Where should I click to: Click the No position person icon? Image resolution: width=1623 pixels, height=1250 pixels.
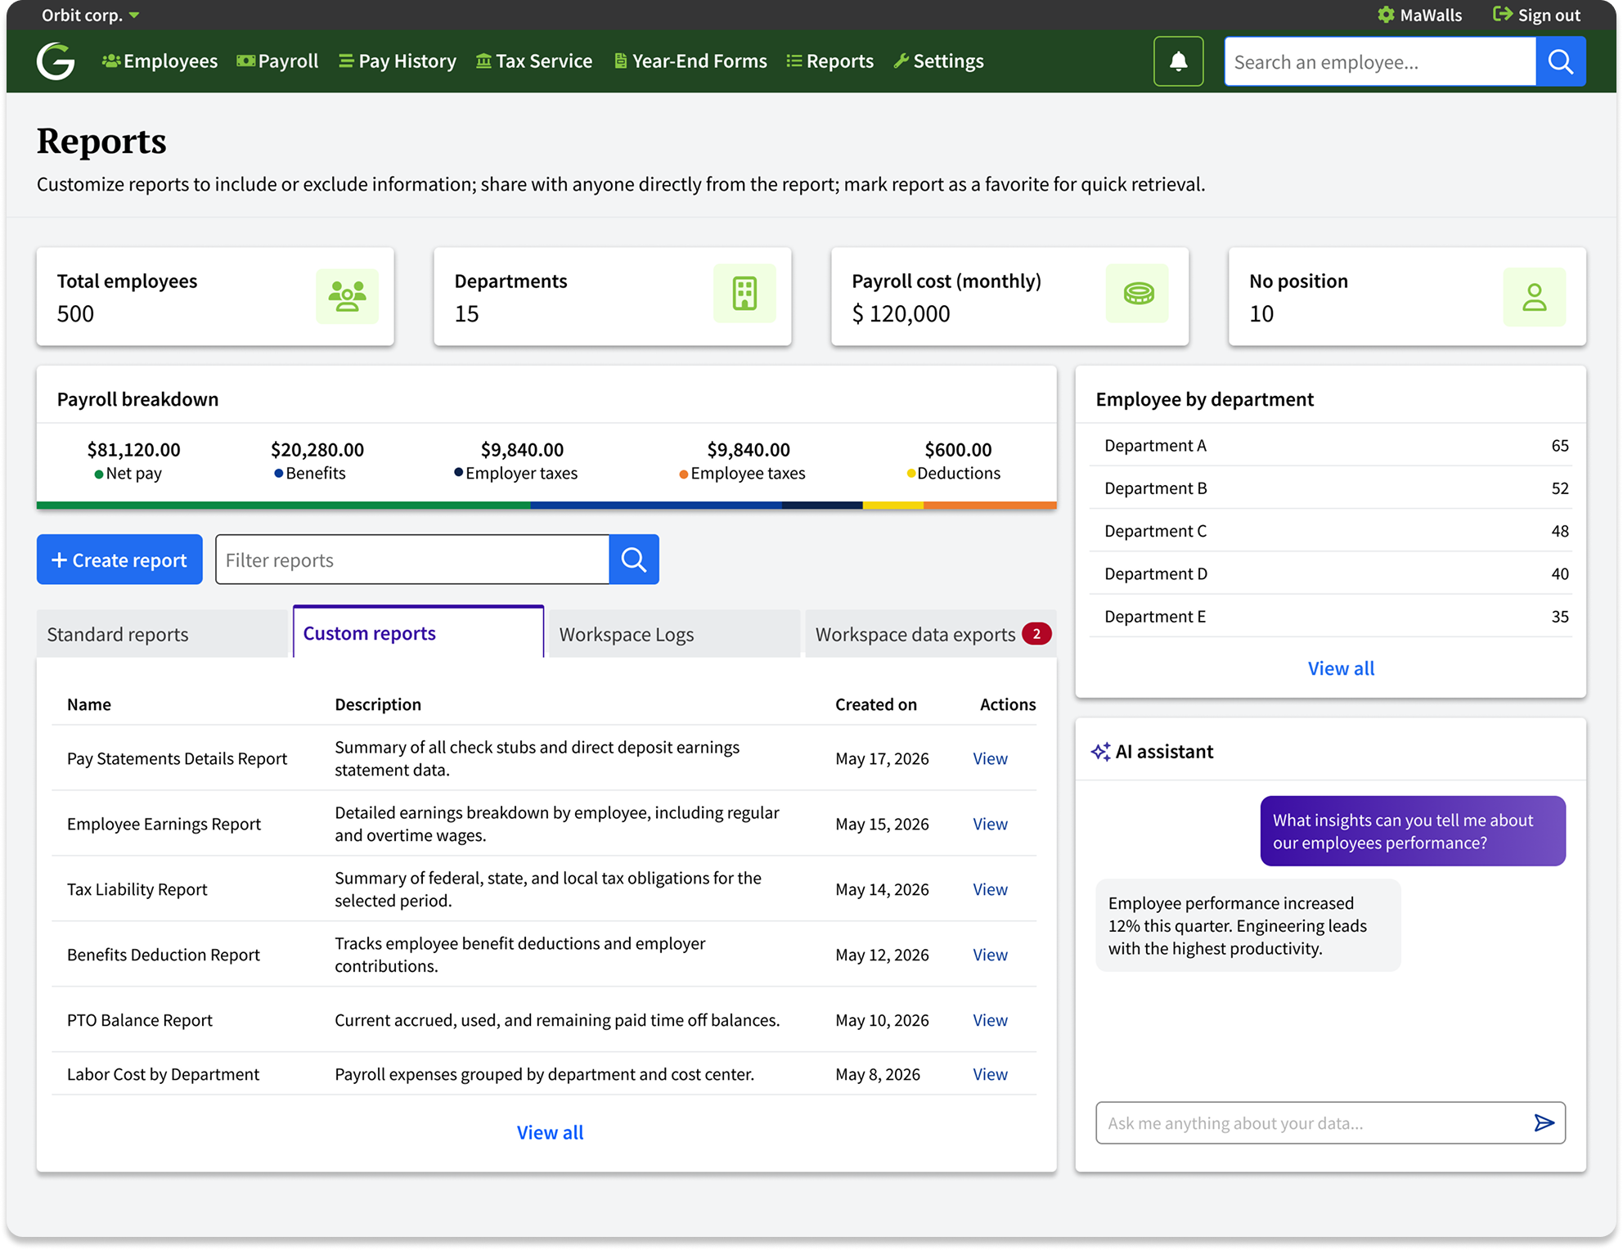(x=1534, y=296)
